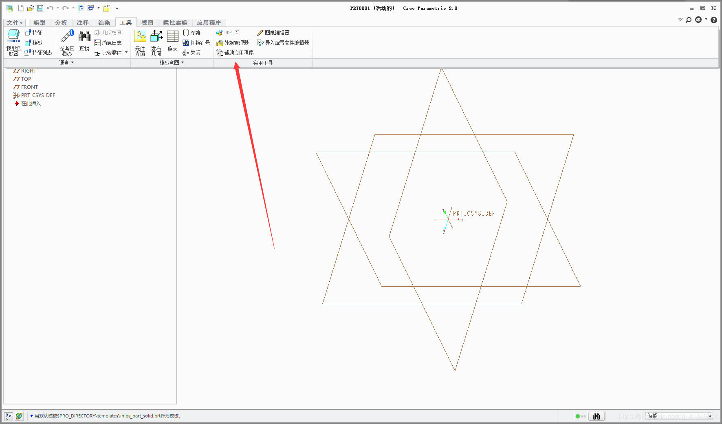Click the 元件界面 component interface icon
Viewport: 722px width, 424px height.
(140, 42)
